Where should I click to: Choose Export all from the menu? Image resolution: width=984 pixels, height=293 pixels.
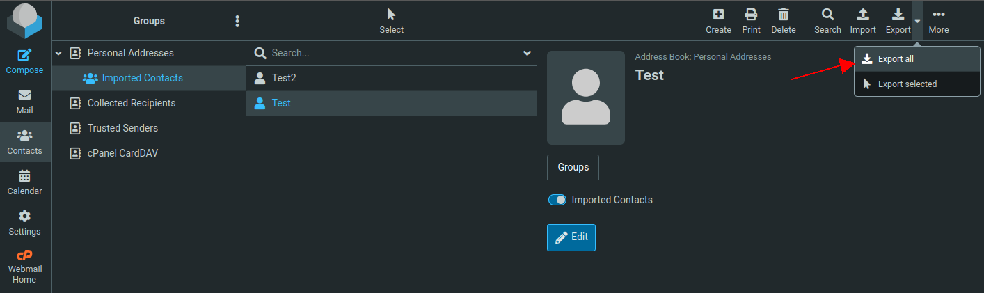tap(895, 59)
